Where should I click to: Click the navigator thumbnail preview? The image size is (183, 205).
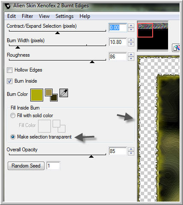(x=153, y=36)
